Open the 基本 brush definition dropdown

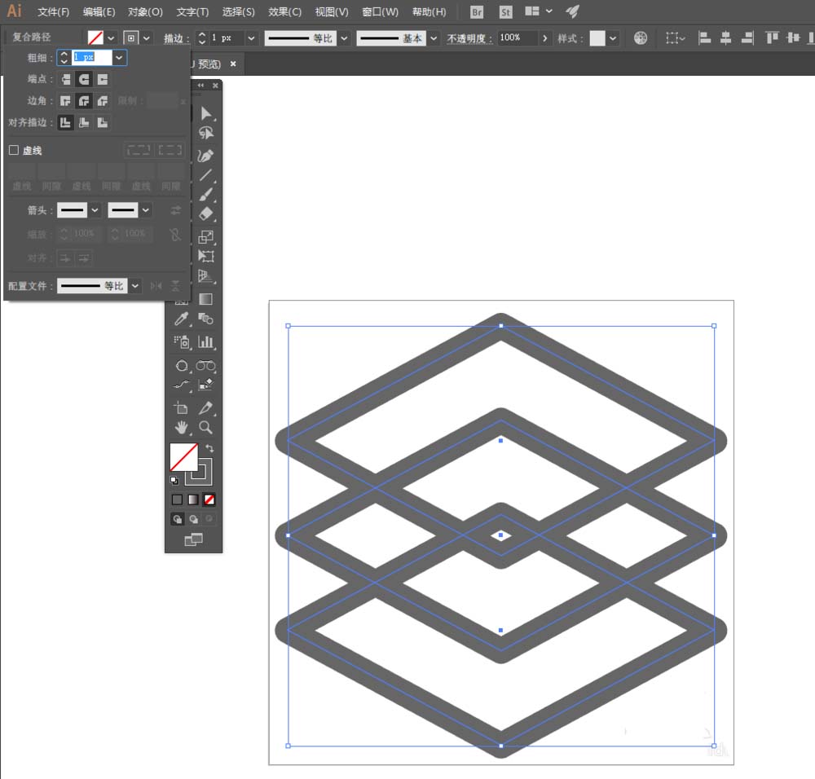coord(433,38)
